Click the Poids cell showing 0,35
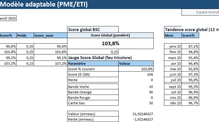This screenshot has height=122, width=219. tap(25, 46)
